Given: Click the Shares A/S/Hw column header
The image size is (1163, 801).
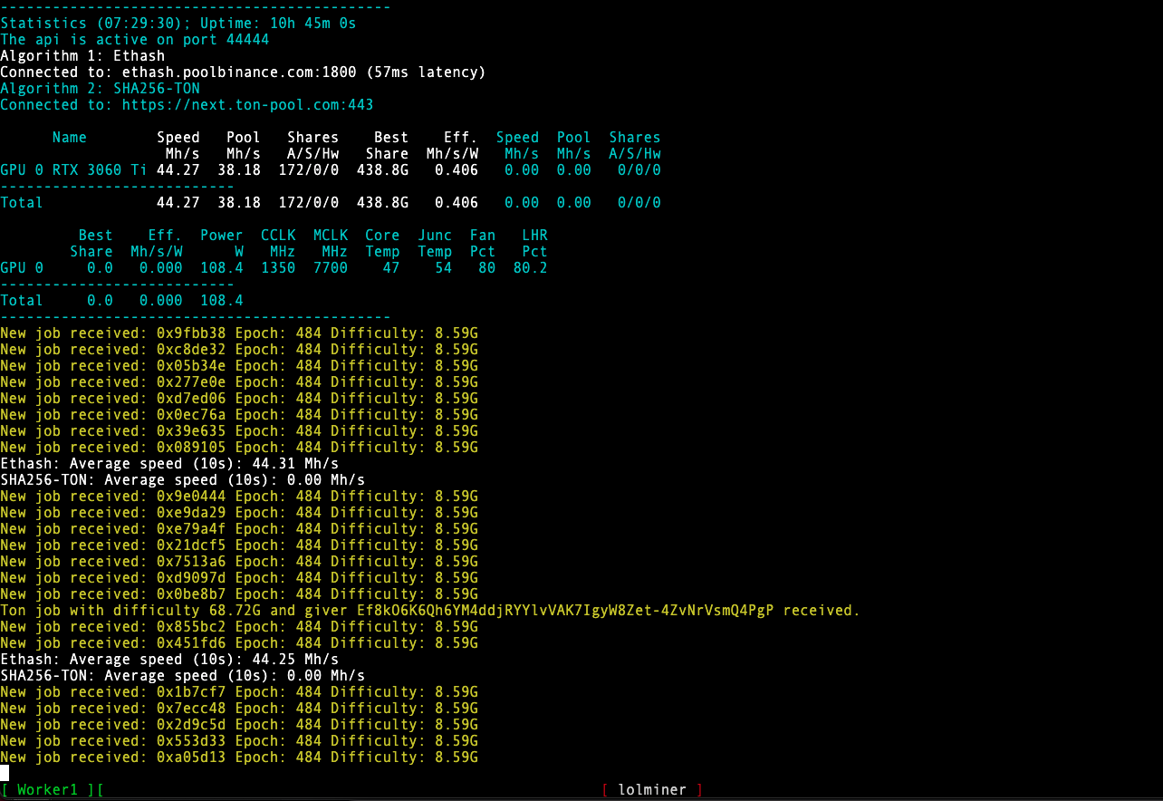Looking at the screenshot, I should (x=312, y=145).
